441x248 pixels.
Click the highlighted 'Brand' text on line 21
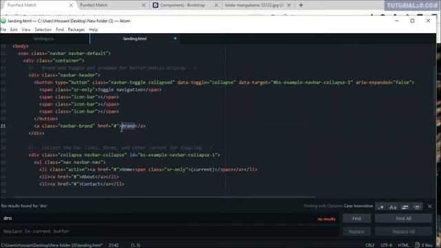click(x=128, y=126)
